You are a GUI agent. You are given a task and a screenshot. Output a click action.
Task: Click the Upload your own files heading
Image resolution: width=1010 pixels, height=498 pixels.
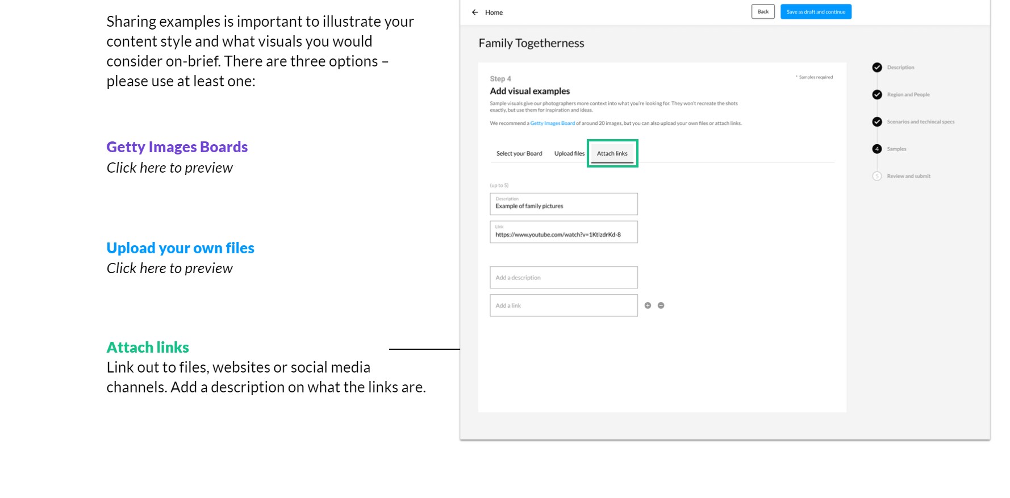(180, 248)
